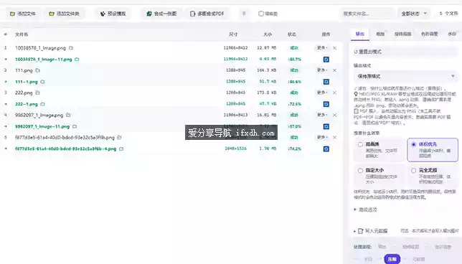Click blue action icon for 9962097_1_Image-11.png

click(326, 126)
